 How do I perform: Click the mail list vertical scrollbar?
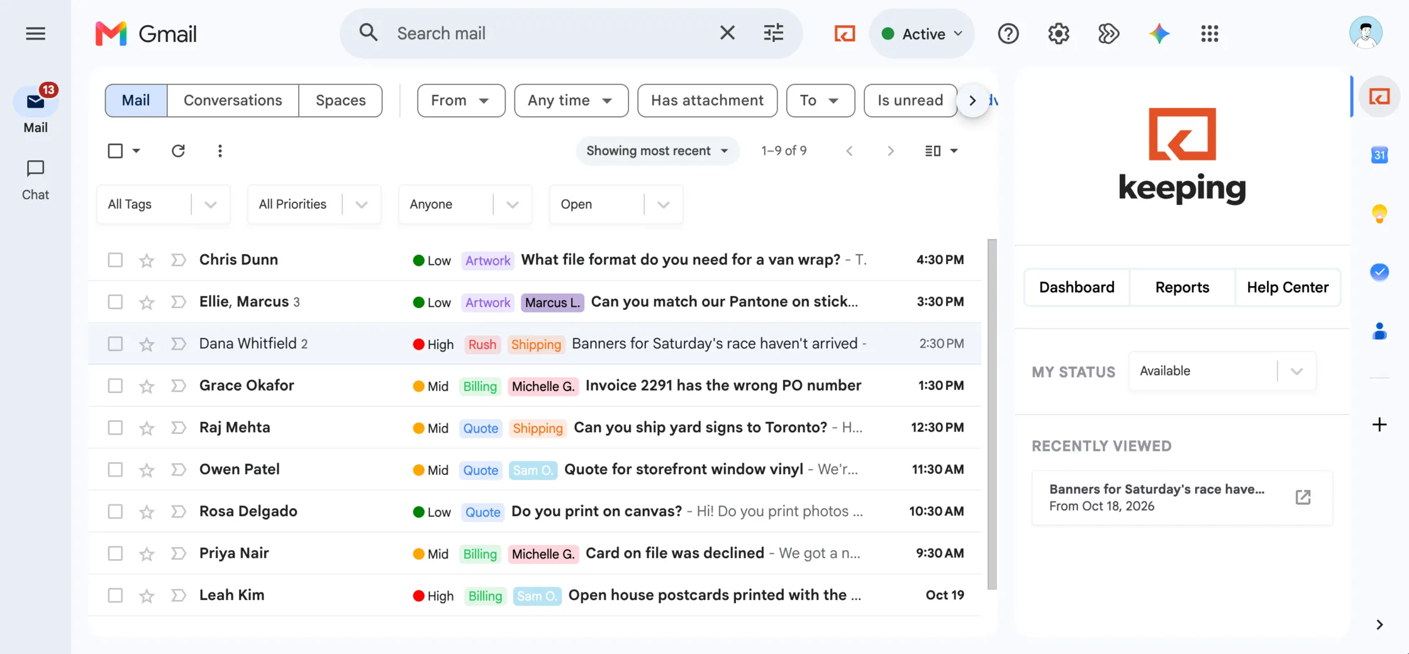992,414
